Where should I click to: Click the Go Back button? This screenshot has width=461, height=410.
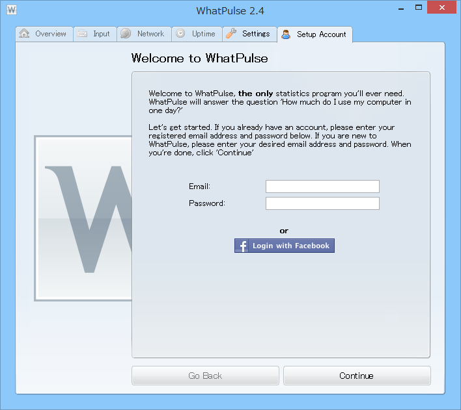pos(205,376)
